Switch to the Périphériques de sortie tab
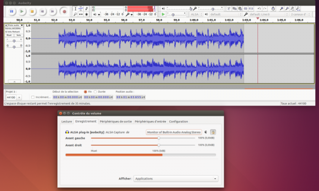 pyautogui.click(x=116, y=121)
